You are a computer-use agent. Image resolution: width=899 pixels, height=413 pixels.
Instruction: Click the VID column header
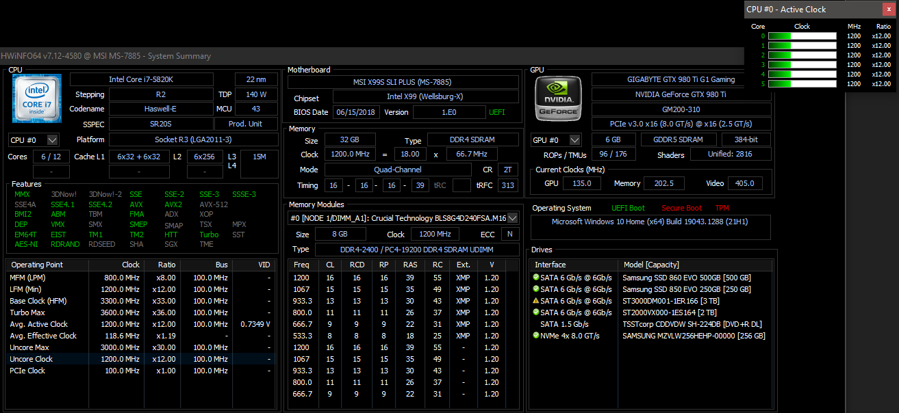coord(254,265)
